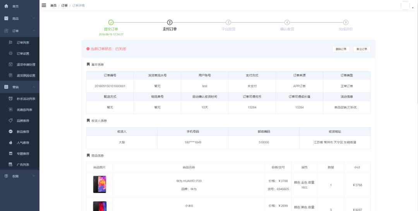This screenshot has height=211, width=418.
Task: Click step 2 支付订单 progress circle
Action: tap(170, 22)
